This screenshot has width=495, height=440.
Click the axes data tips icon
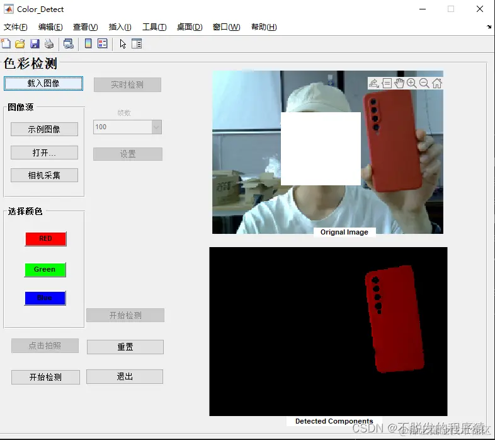[x=387, y=83]
